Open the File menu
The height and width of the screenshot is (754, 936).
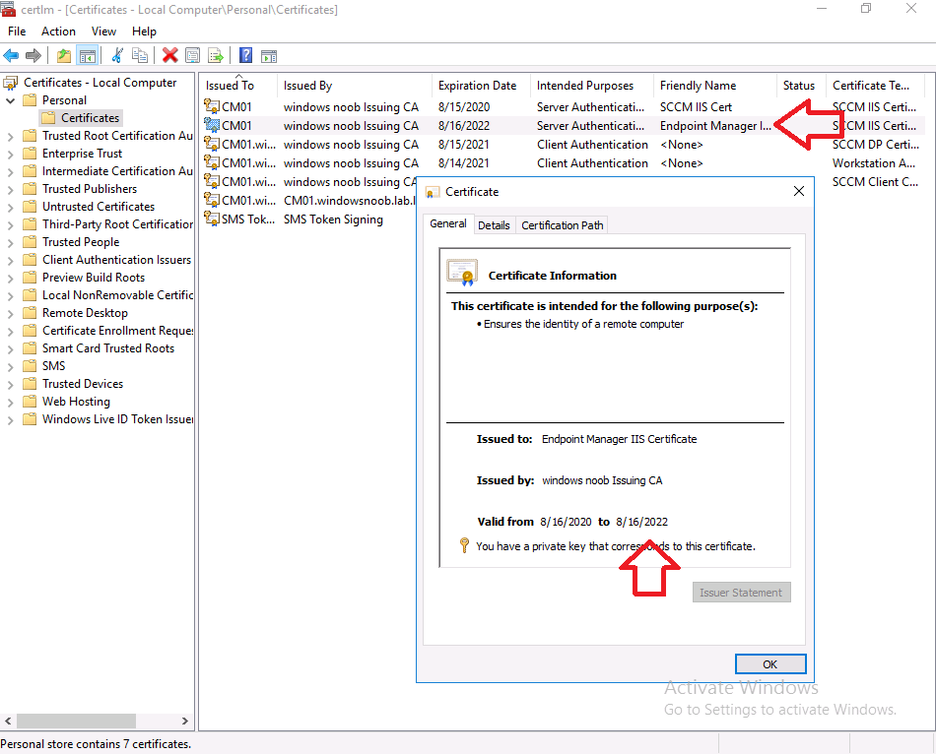point(17,31)
